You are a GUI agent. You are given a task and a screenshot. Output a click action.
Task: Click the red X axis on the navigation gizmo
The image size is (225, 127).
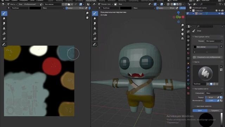[x=183, y=17]
